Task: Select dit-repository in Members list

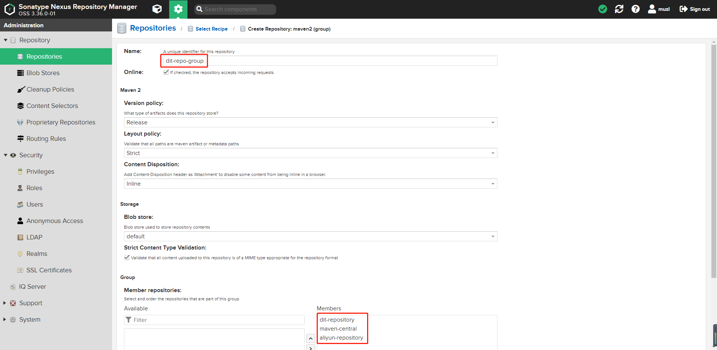Action: pos(337,320)
